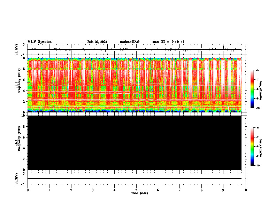276x213 pixels.
Task: Click the all-black ch.2 spectrogram panel
Action: pos(135,143)
